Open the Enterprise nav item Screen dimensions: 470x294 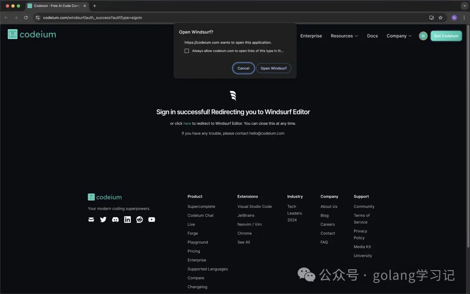pos(311,36)
